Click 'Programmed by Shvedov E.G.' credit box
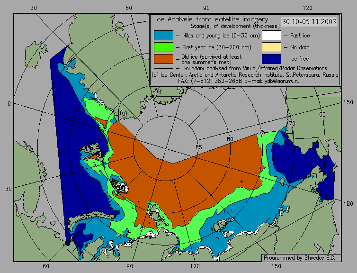The image size is (357, 273). tap(301, 258)
